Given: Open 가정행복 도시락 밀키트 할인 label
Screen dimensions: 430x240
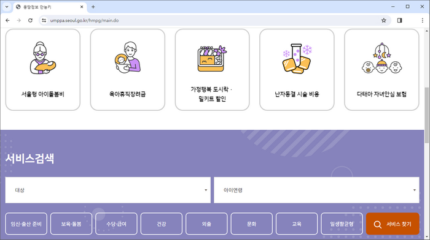Looking at the screenshot, I should tap(212, 94).
